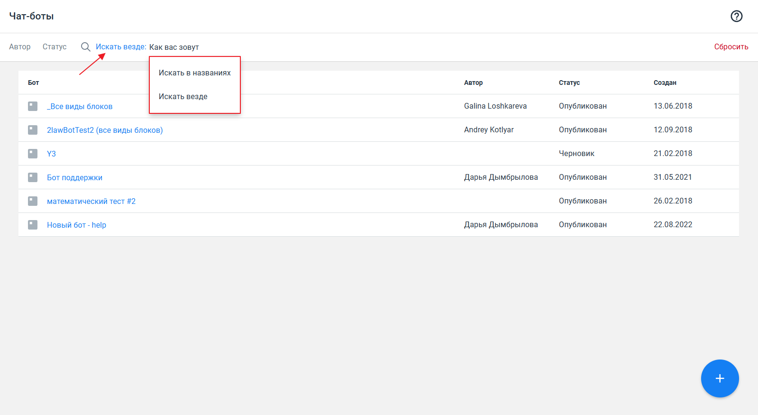
Task: Click the help question mark icon
Action: (x=736, y=16)
